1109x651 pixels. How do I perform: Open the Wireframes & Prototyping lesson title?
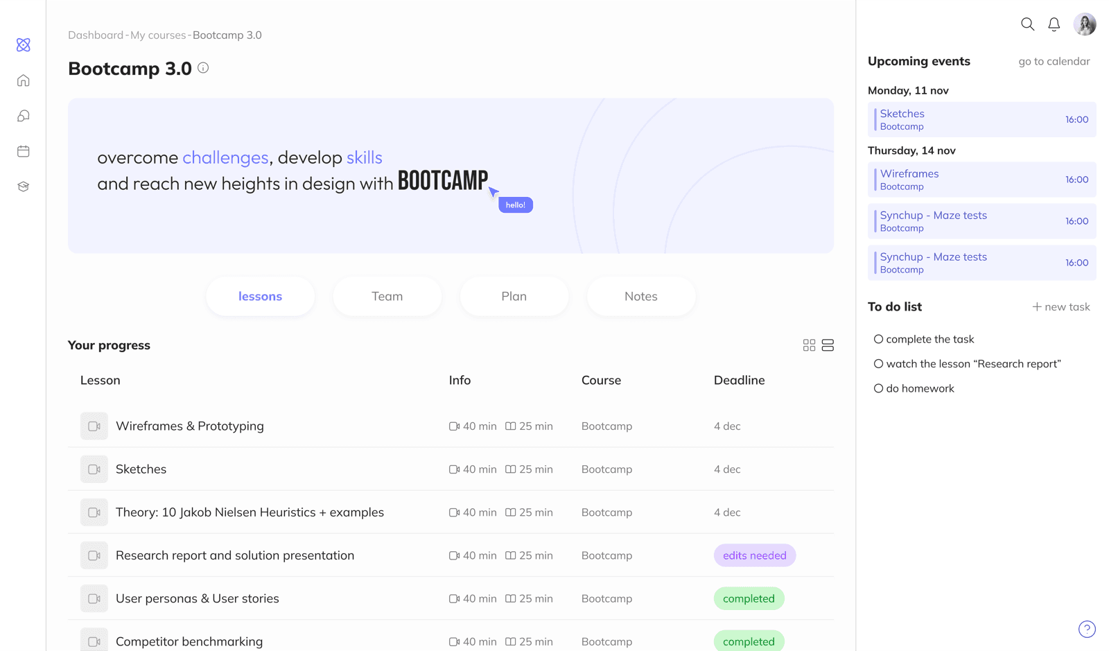point(190,426)
